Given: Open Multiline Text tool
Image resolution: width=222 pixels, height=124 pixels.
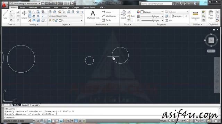Looking at the screenshot, I should (93, 15).
